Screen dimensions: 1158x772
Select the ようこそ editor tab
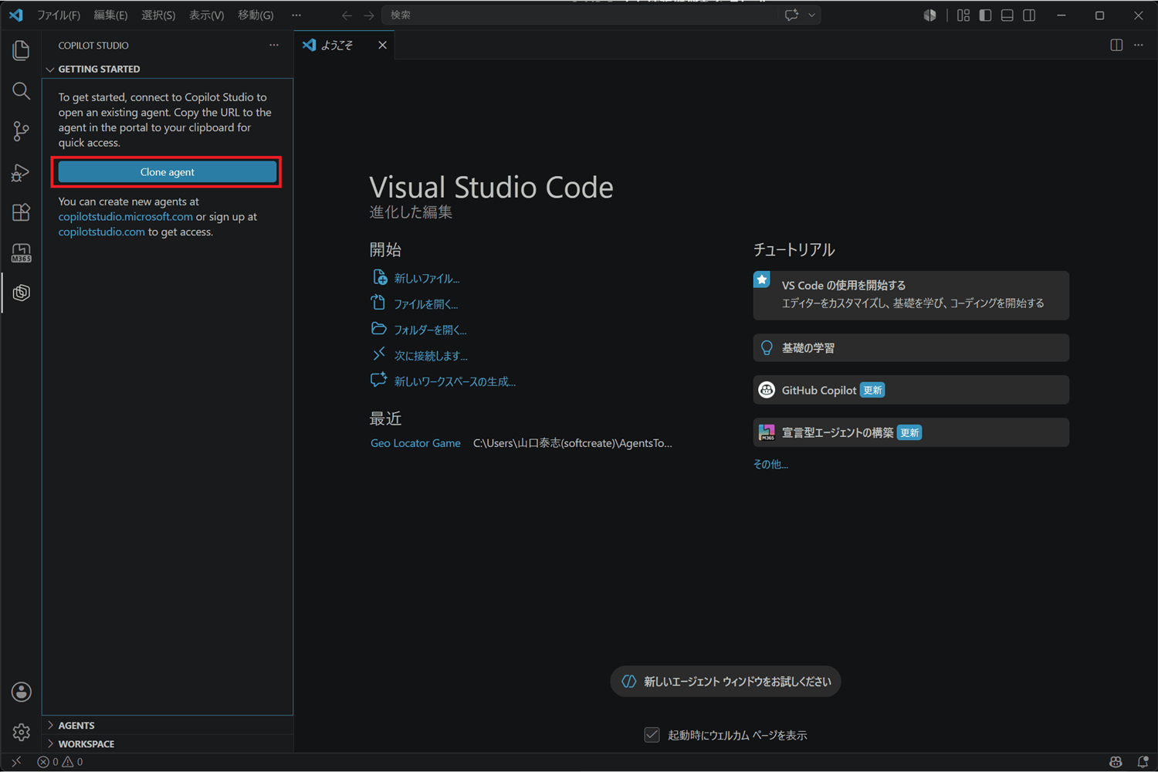point(345,45)
